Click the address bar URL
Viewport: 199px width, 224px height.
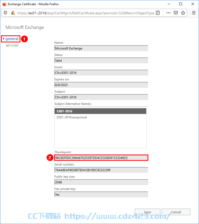point(86,13)
